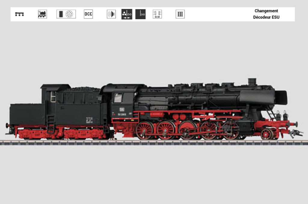The height and width of the screenshot is (204, 308).
Task: Click the dual tail light icon
Action: pyautogui.click(x=140, y=14)
